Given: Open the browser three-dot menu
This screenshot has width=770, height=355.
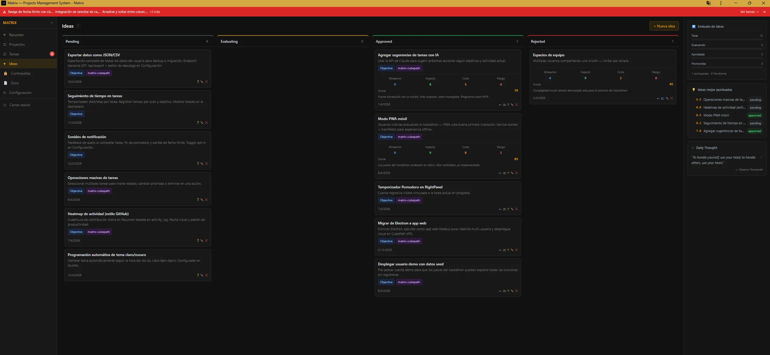Looking at the screenshot, I should click(721, 3).
